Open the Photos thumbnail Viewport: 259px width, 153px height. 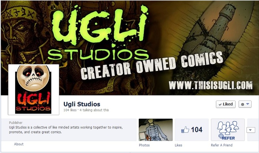tap(156, 130)
